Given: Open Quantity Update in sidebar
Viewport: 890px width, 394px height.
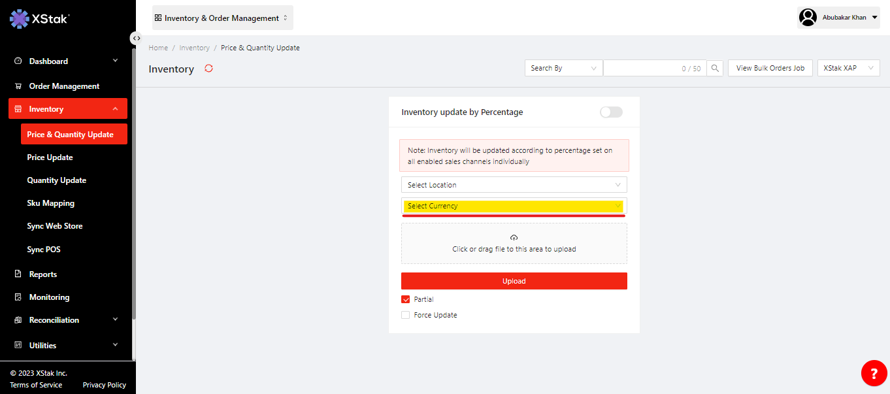Looking at the screenshot, I should click(57, 180).
